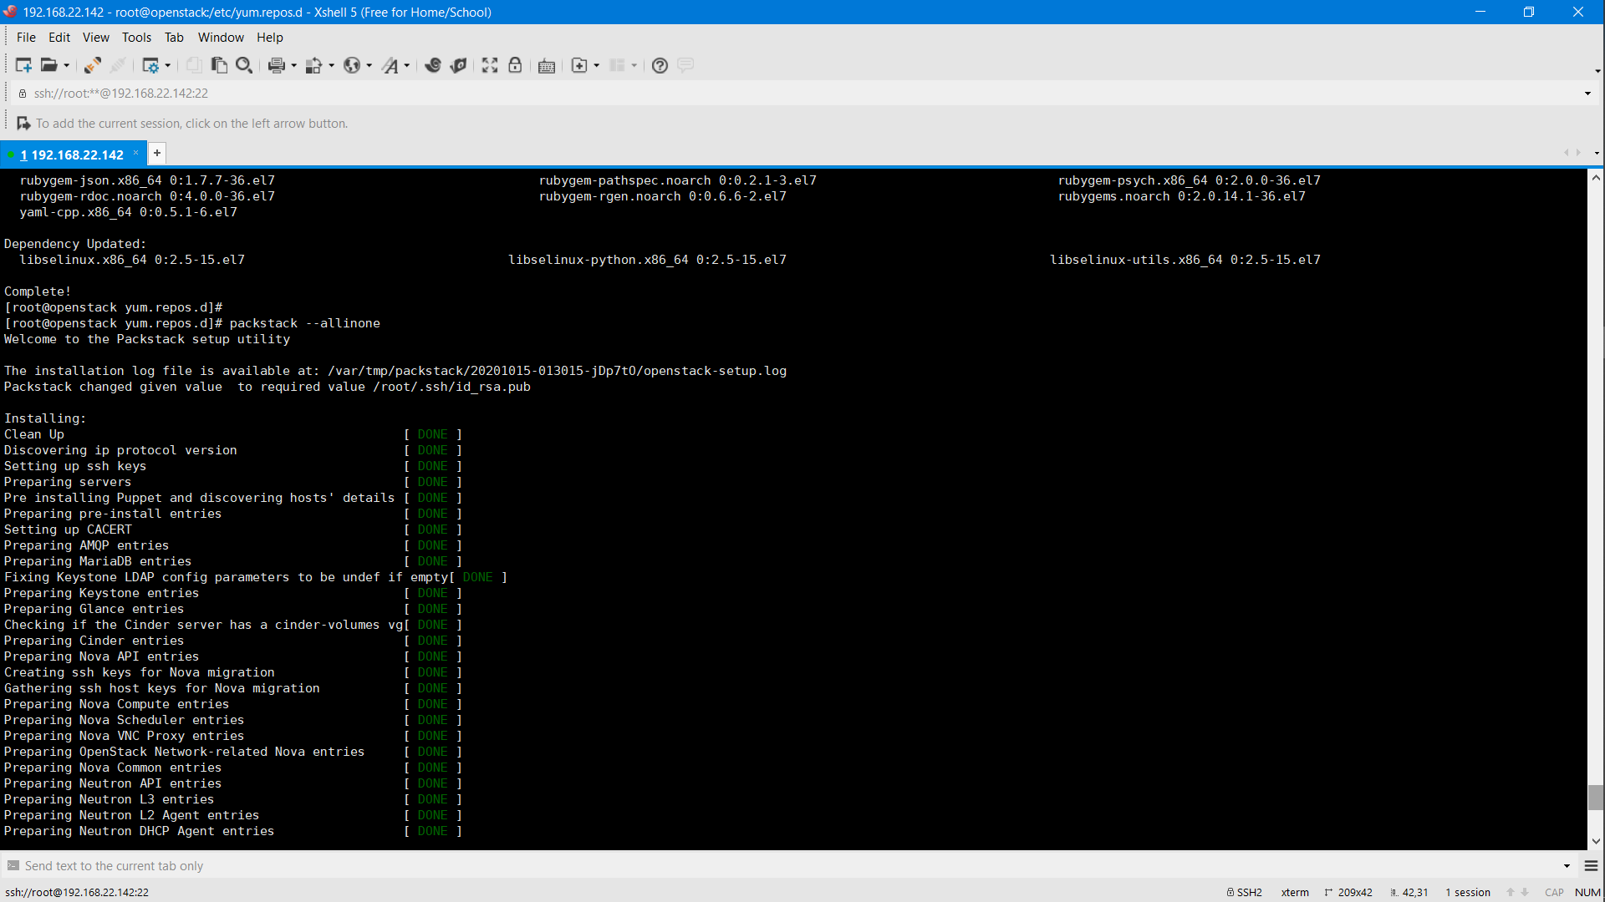Viewport: 1605px width, 902px height.
Task: Click the lock screen toolbar icon
Action: (515, 65)
